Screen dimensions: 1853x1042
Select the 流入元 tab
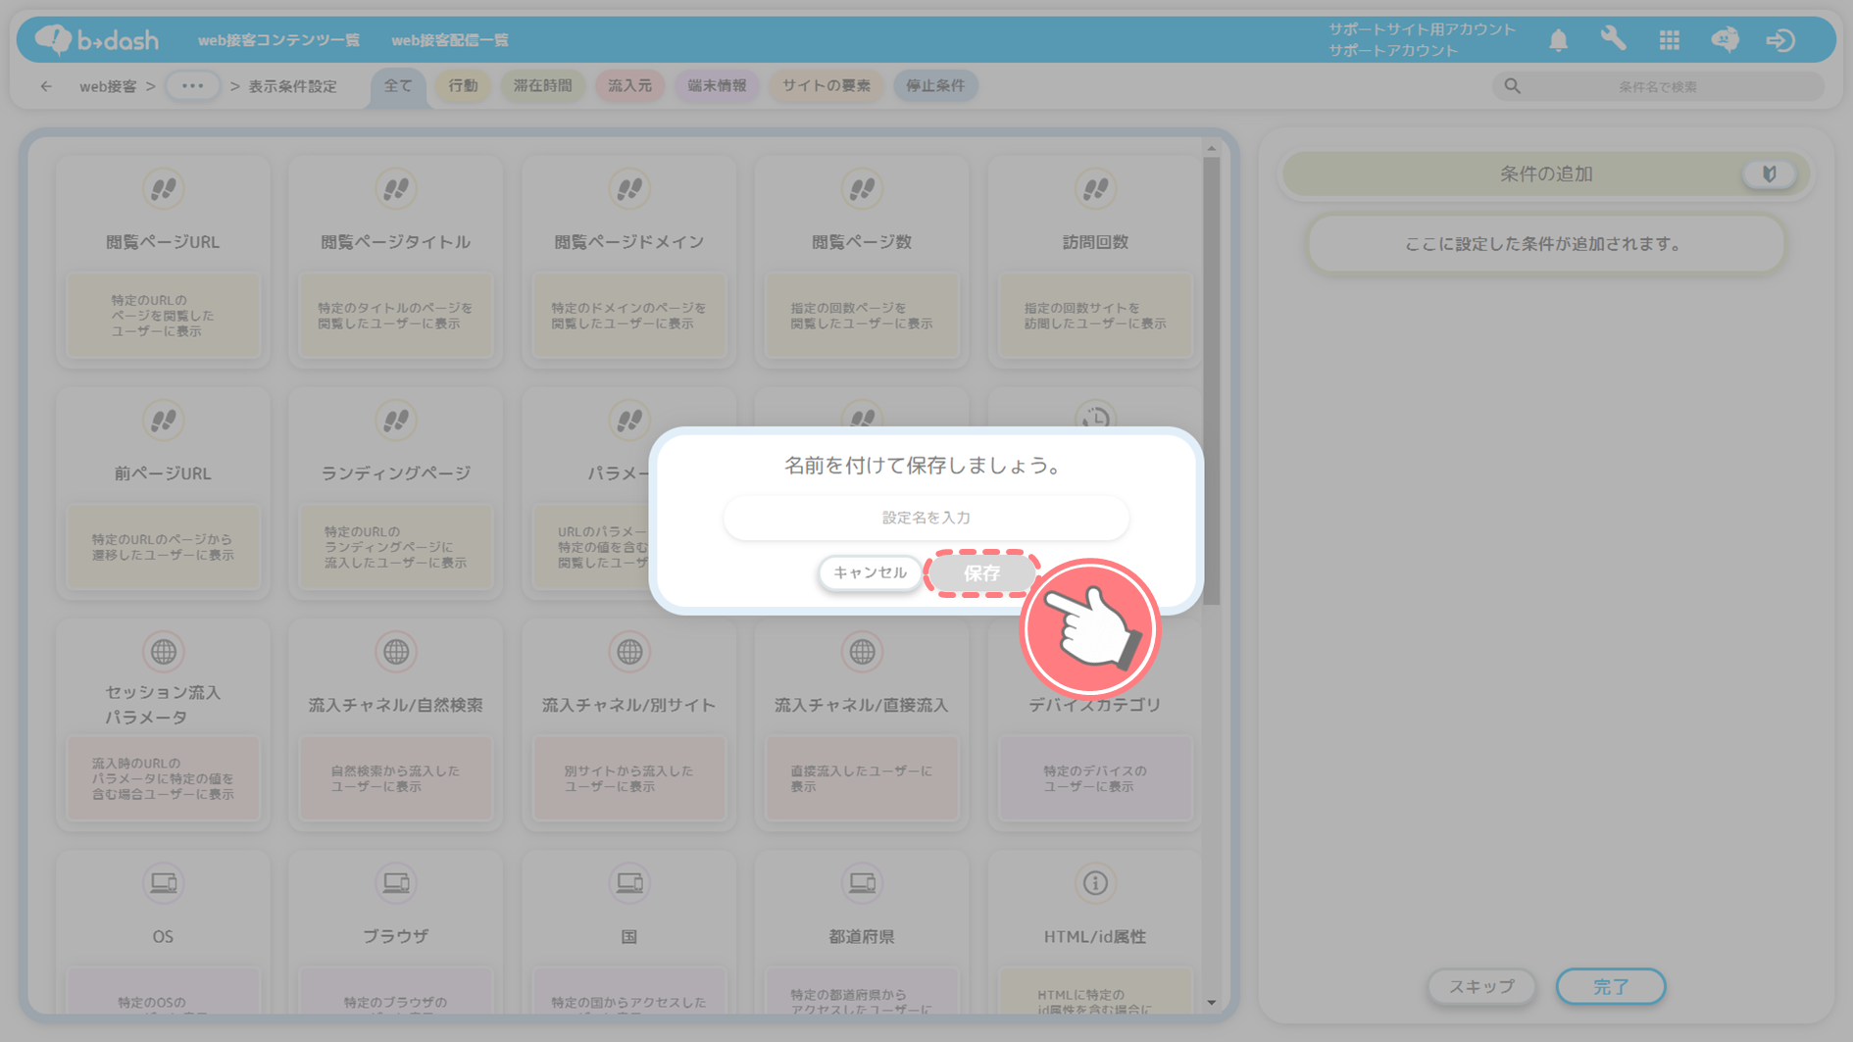click(x=629, y=86)
